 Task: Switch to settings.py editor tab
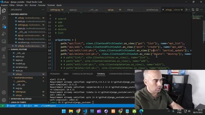(x=57, y=10)
